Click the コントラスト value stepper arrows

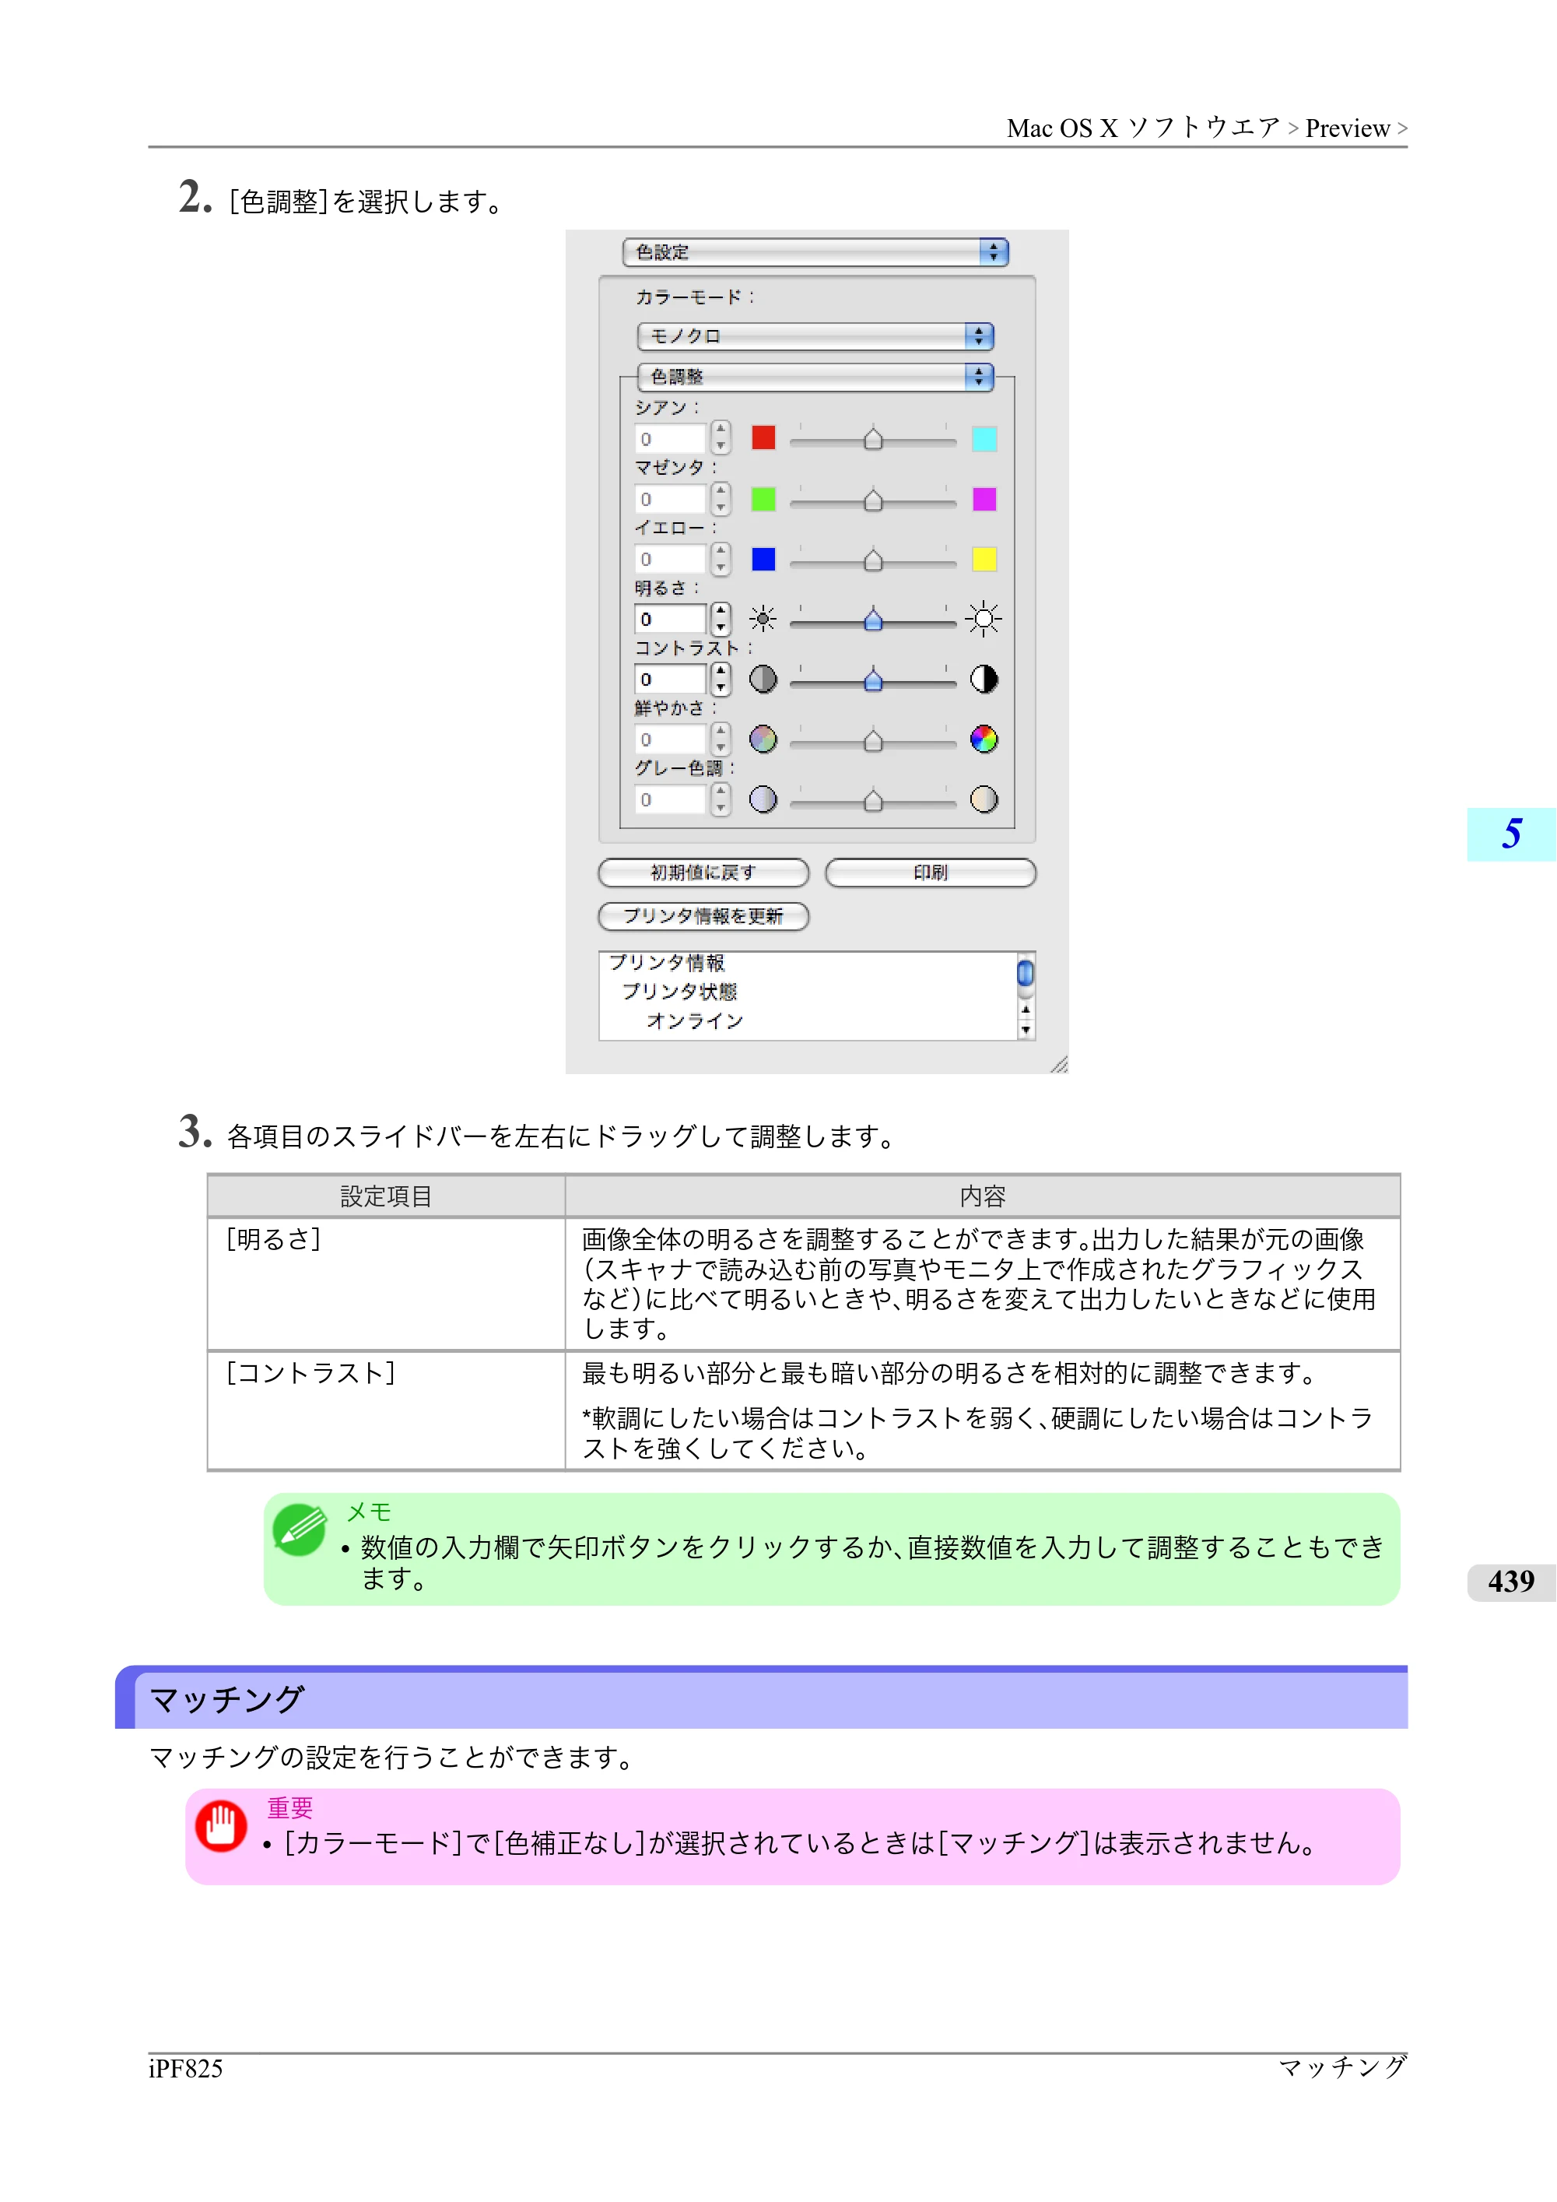click(x=721, y=680)
